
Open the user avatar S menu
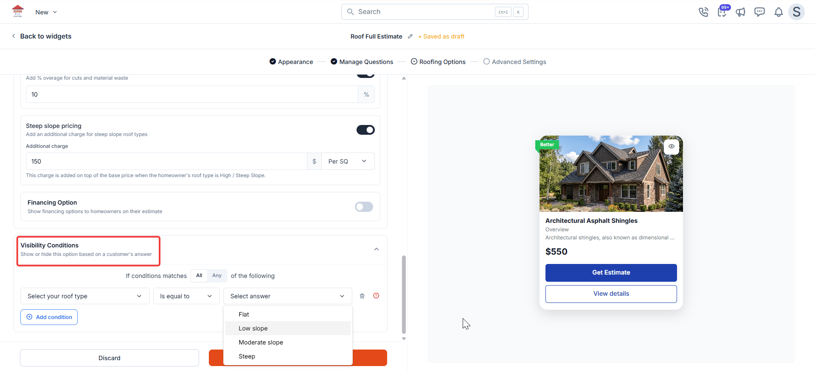[x=796, y=12]
